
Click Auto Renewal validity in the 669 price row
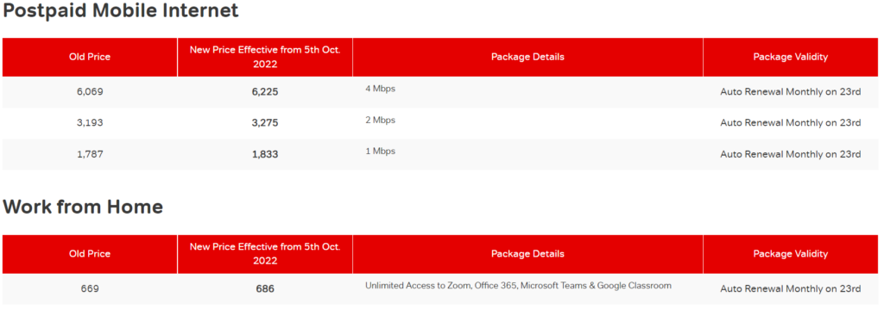pos(791,288)
